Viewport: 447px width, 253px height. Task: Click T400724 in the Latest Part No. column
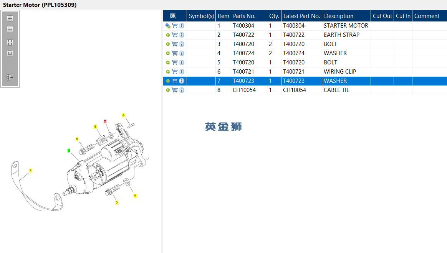[x=294, y=53]
